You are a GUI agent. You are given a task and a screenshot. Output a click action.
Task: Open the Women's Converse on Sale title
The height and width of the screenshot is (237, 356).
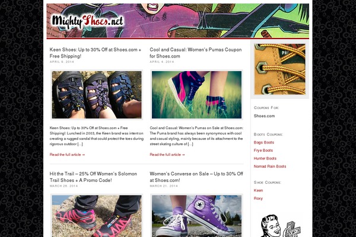[x=196, y=177]
